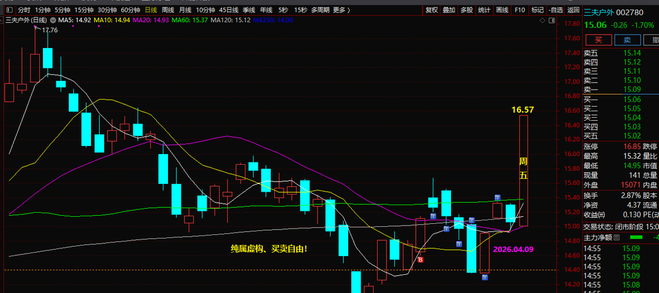The width and height of the screenshot is (659, 293).
Task: Click the MA10: 14.94 indicator label
Action: 113,20
